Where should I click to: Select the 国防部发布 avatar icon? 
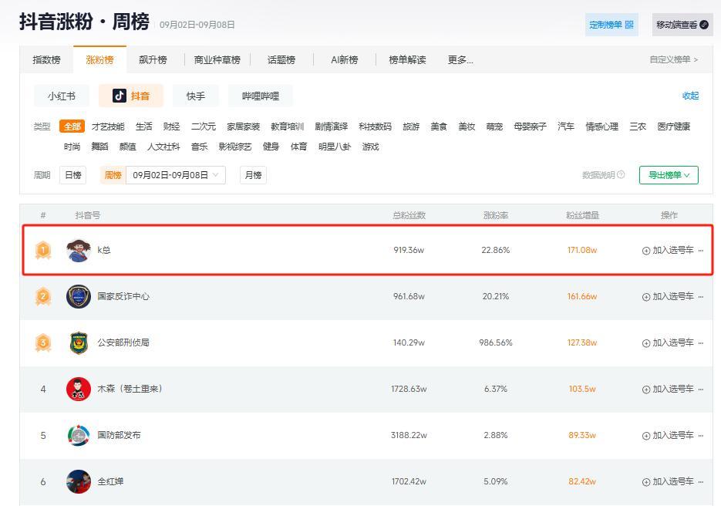pyautogui.click(x=78, y=435)
